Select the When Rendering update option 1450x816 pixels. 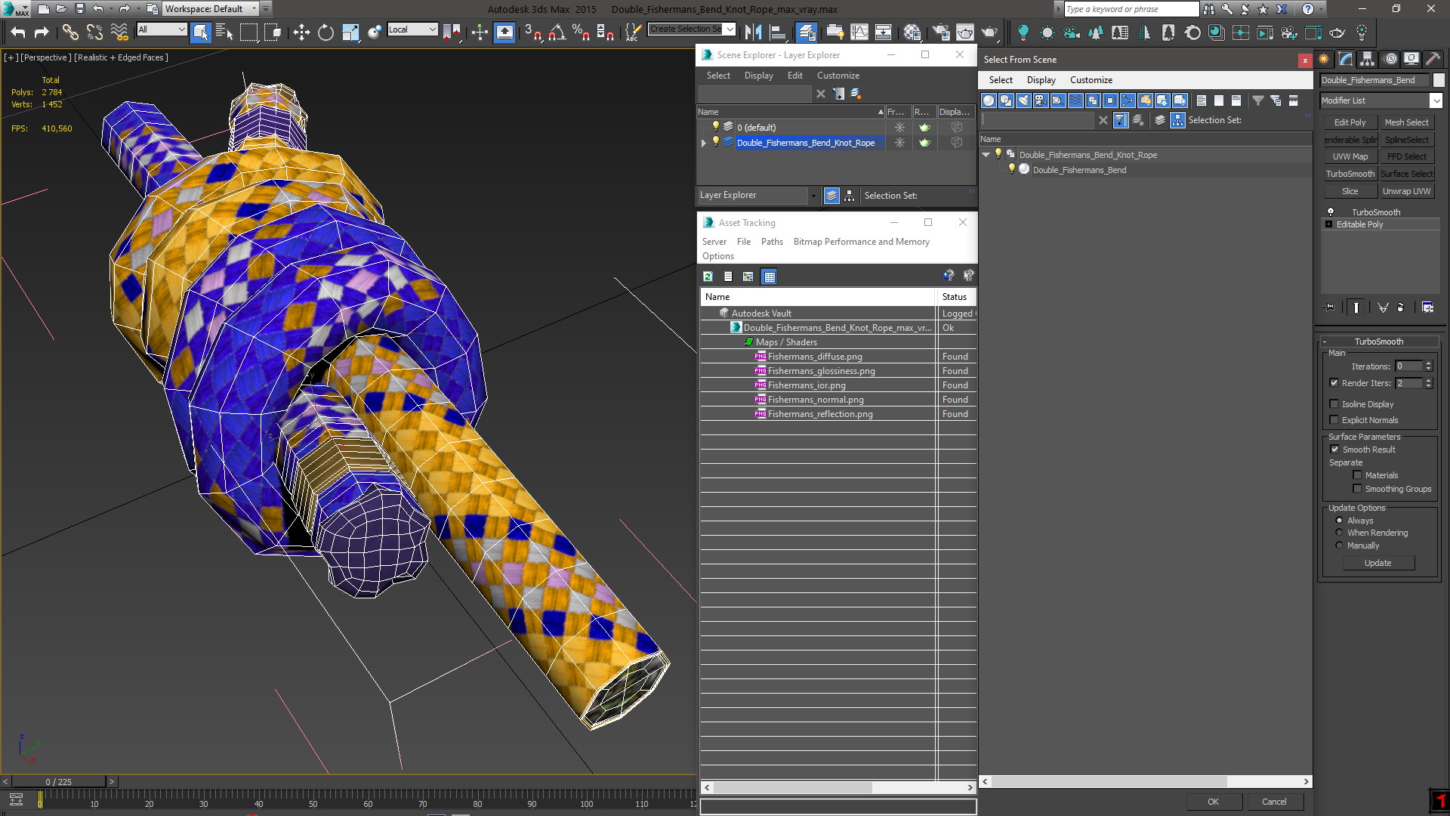point(1340,533)
